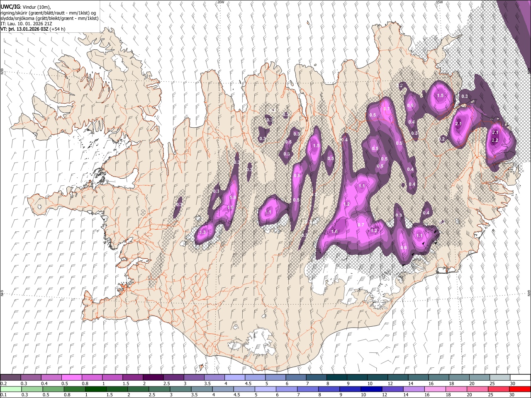The image size is (531, 398).
Task: Click the '0.2' label in top legend row
Action: coord(3,383)
